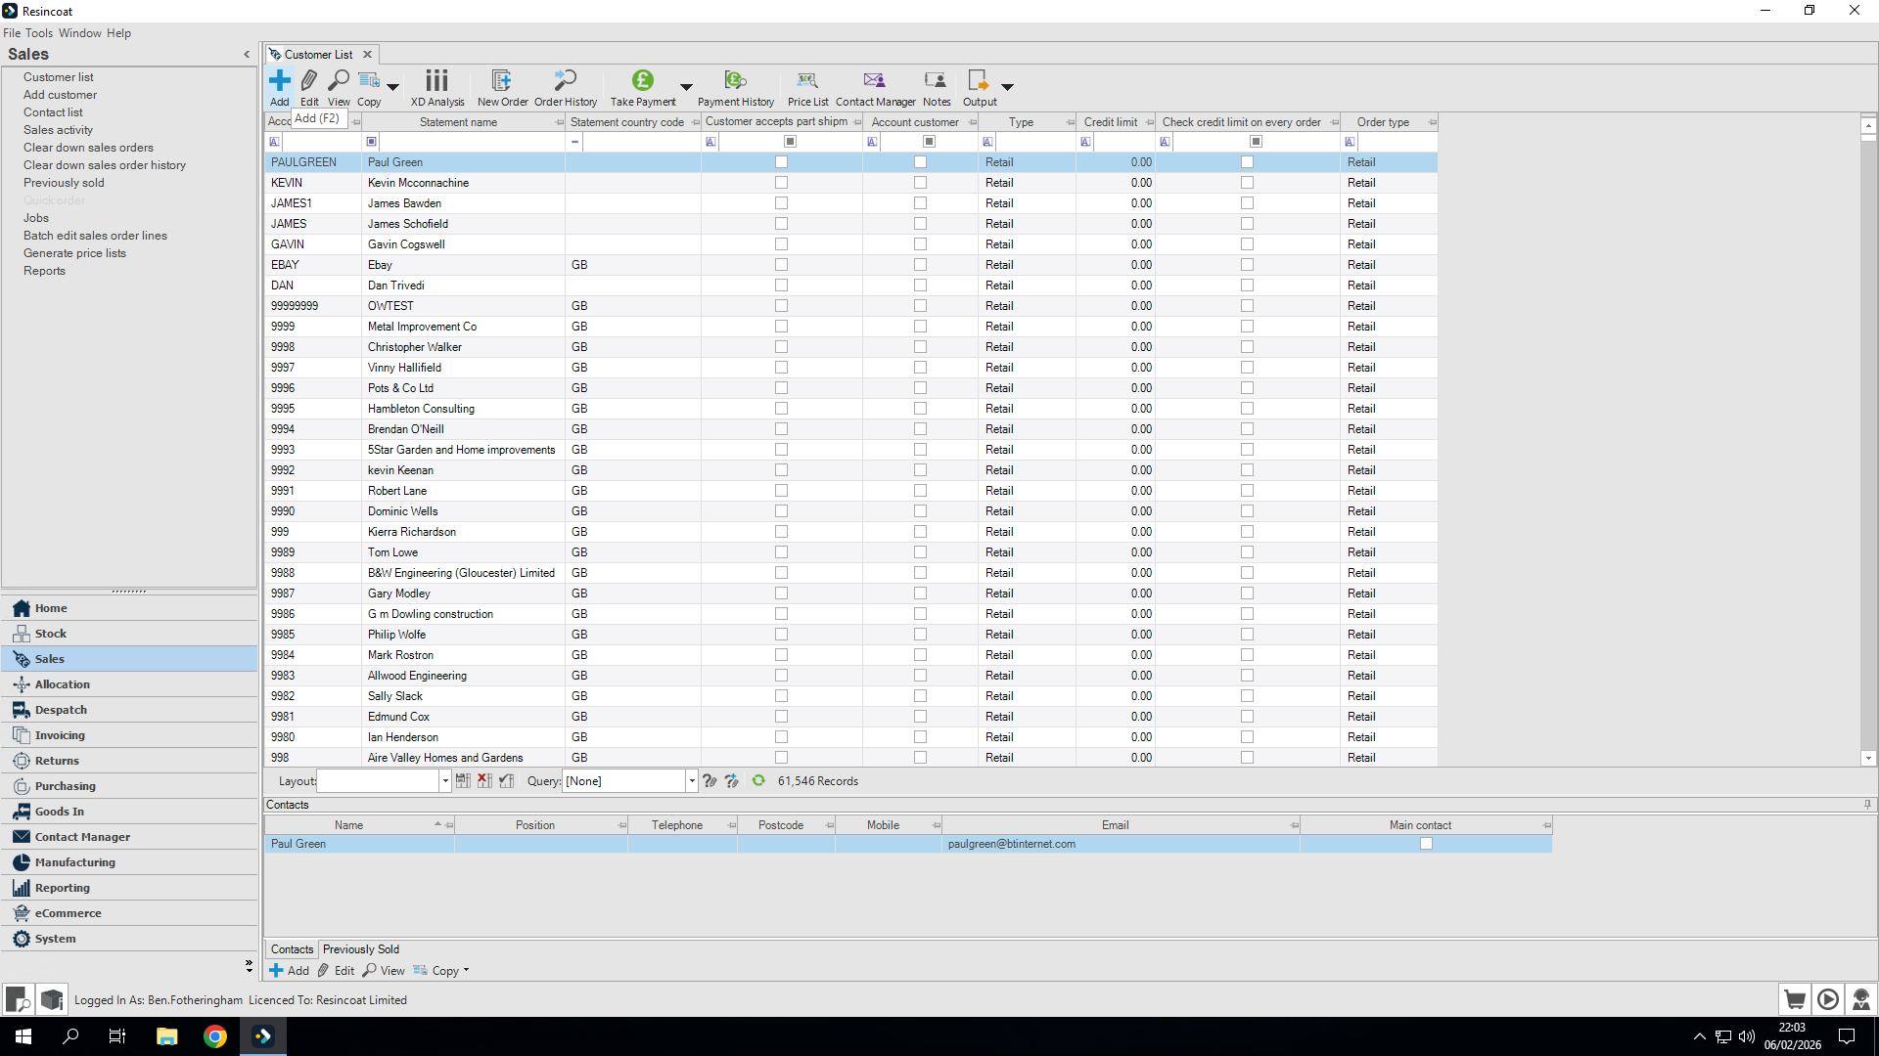1879x1056 pixels.
Task: Expand the Query dropdown
Action: click(692, 780)
